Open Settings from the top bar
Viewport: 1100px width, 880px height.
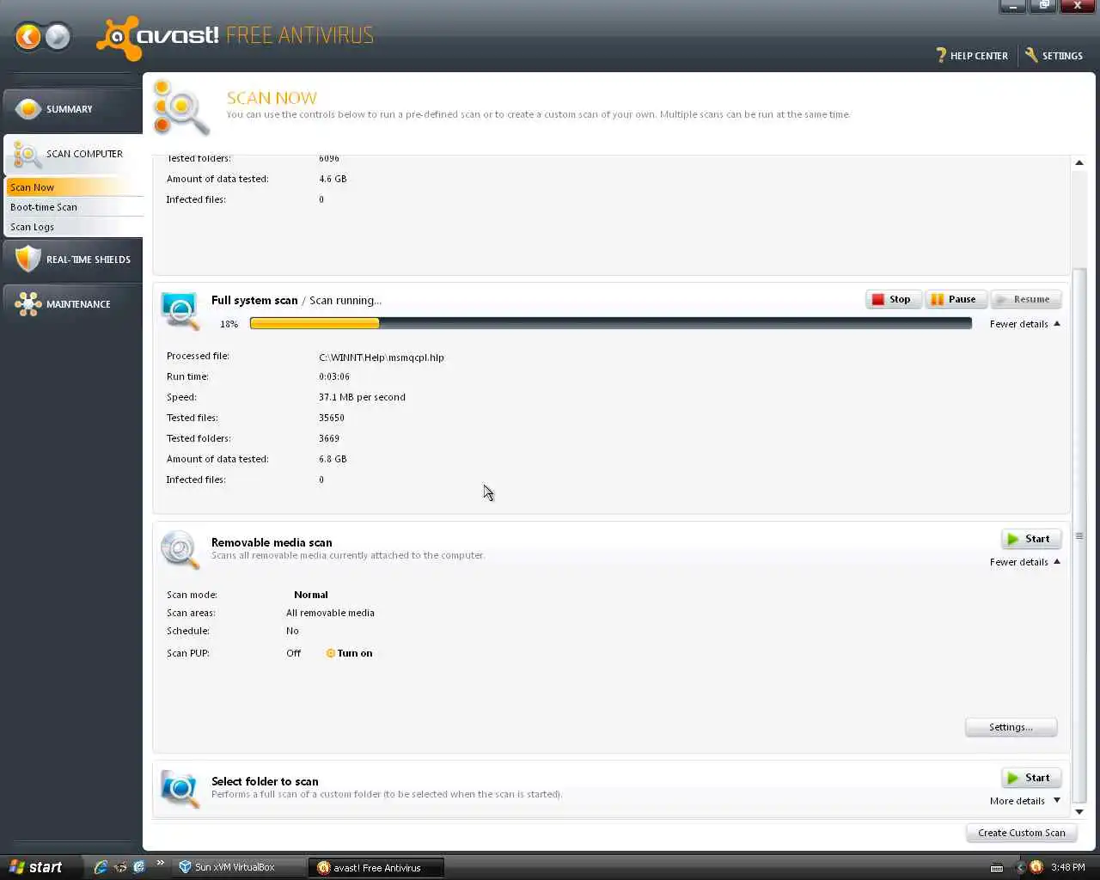click(1054, 55)
